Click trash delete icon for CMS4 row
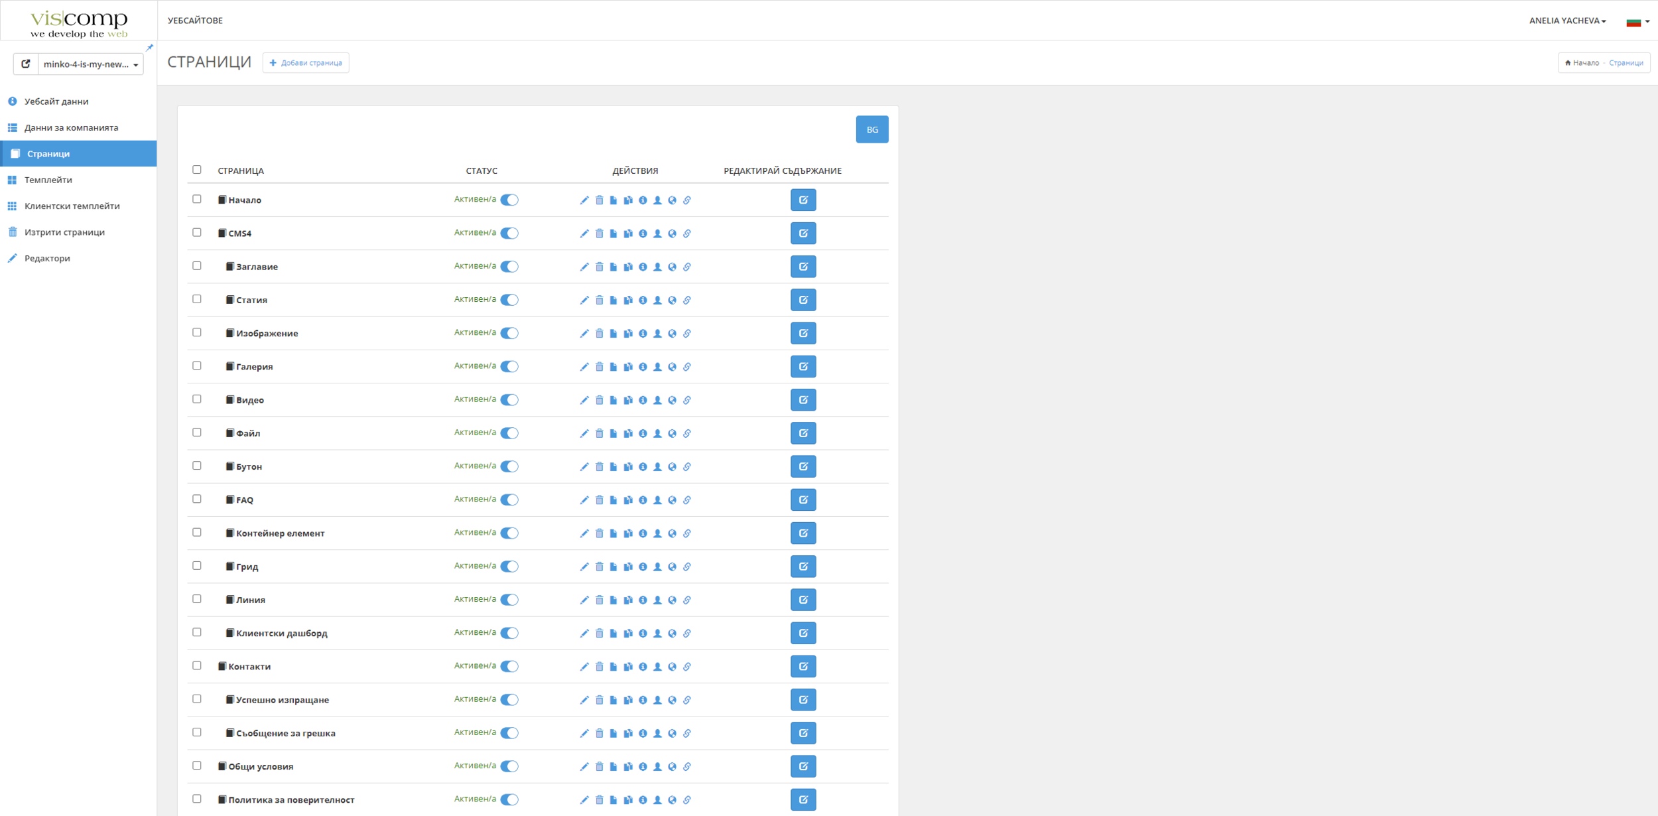This screenshot has height=816, width=1658. click(x=599, y=234)
